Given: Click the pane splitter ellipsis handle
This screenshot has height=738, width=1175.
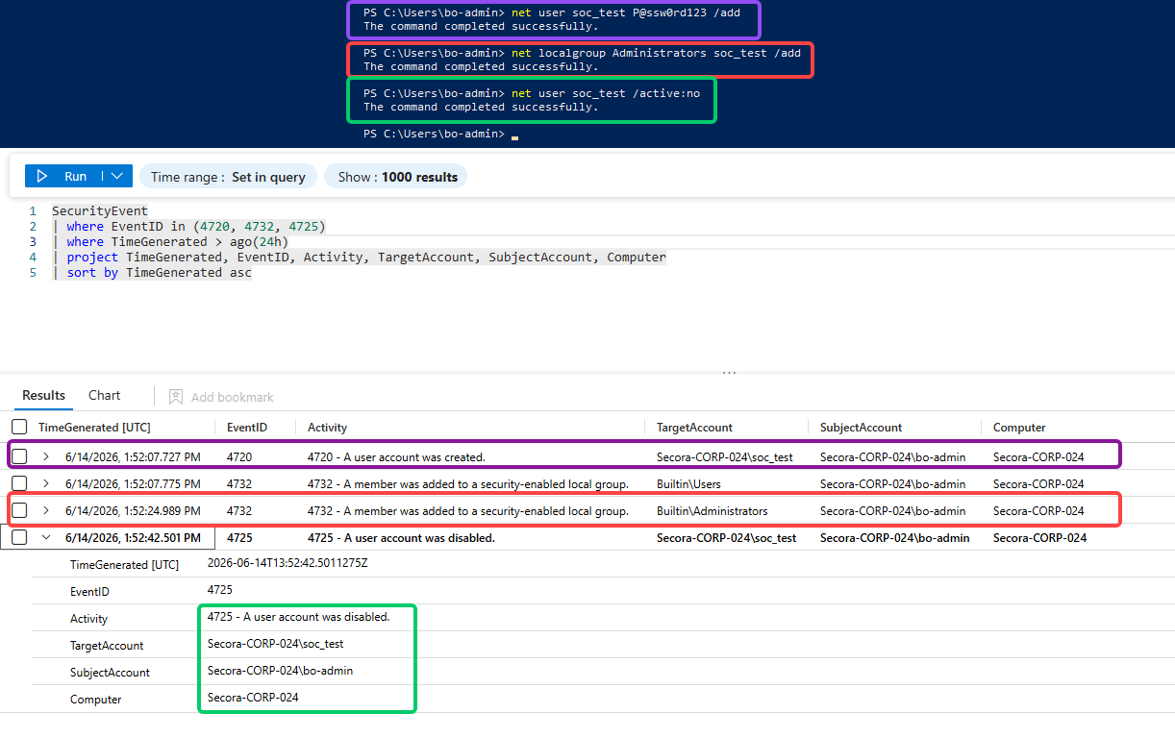Looking at the screenshot, I should tap(729, 373).
